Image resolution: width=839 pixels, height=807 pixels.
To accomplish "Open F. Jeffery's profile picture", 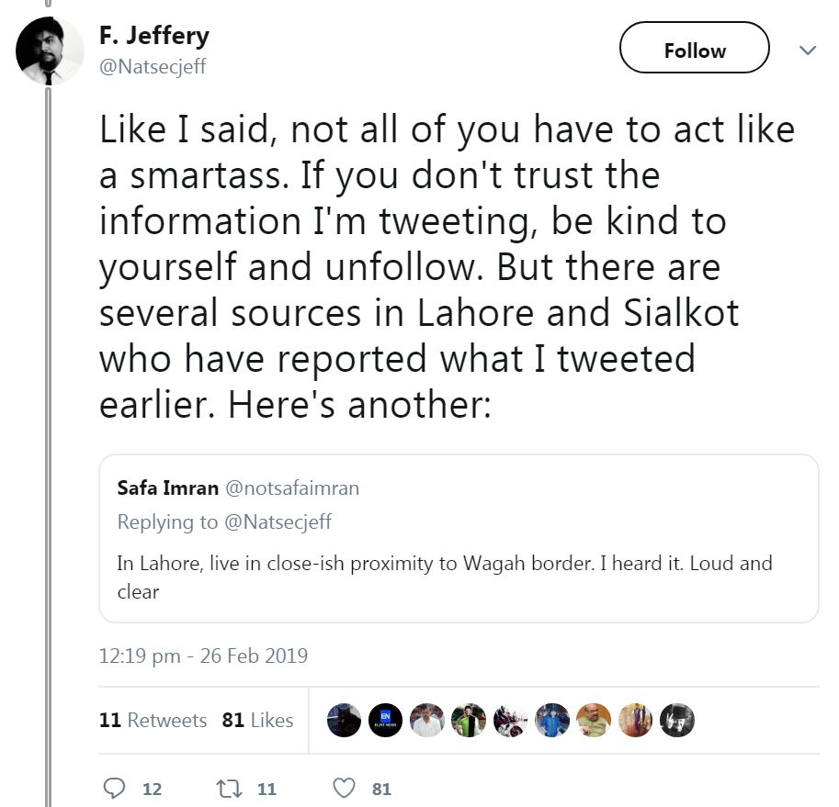I will pos(50,51).
